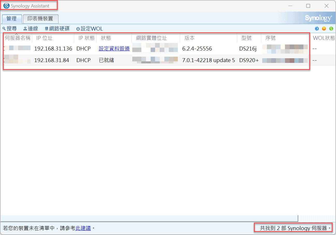Click the 搜尋 search toolbar button
Viewport: 336px width, 235px height.
pos(10,28)
